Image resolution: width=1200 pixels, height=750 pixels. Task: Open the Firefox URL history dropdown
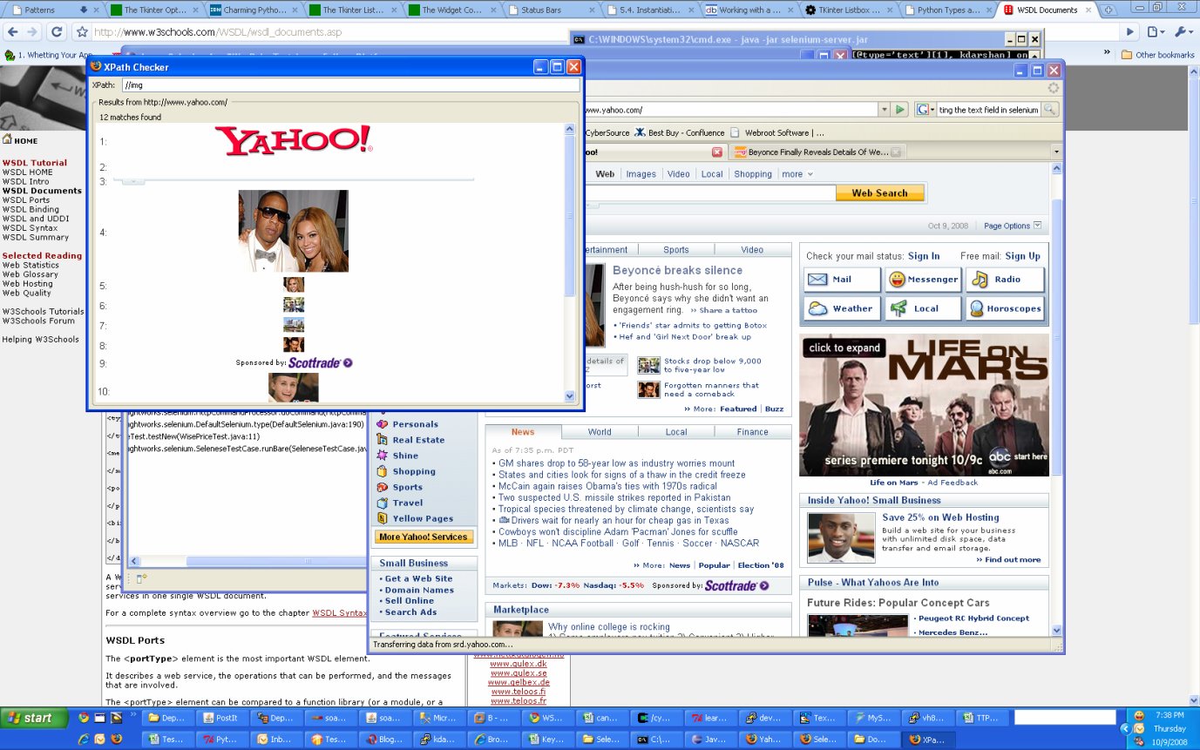click(885, 110)
